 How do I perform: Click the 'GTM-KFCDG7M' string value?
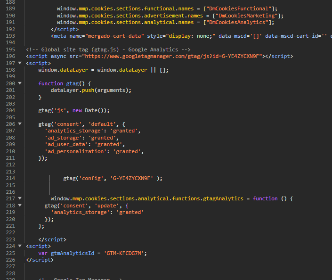124,253
